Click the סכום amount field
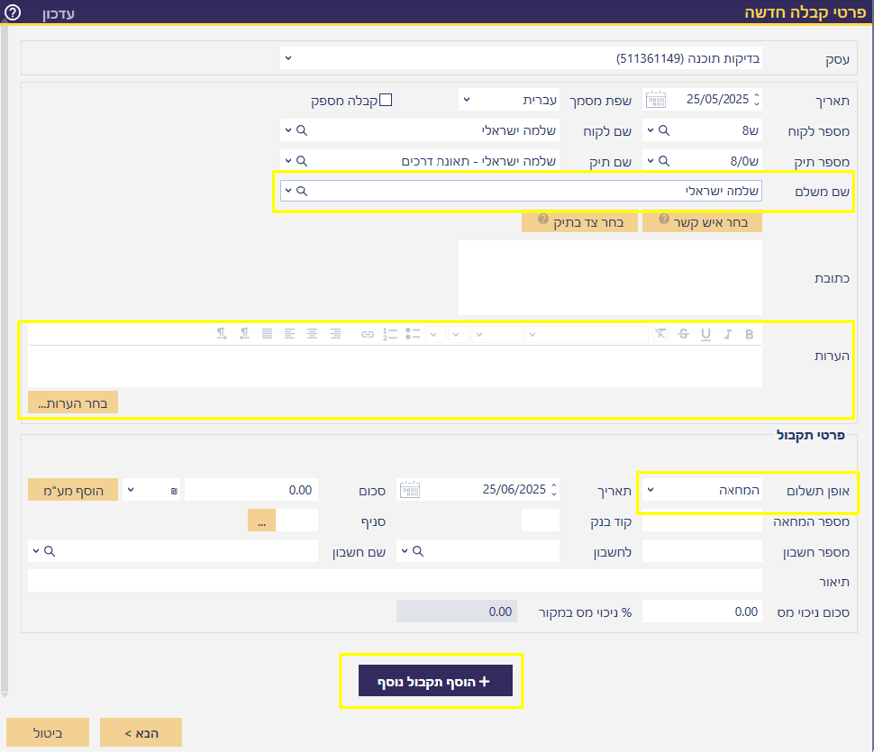Screen dimensions: 875x752 [251, 490]
